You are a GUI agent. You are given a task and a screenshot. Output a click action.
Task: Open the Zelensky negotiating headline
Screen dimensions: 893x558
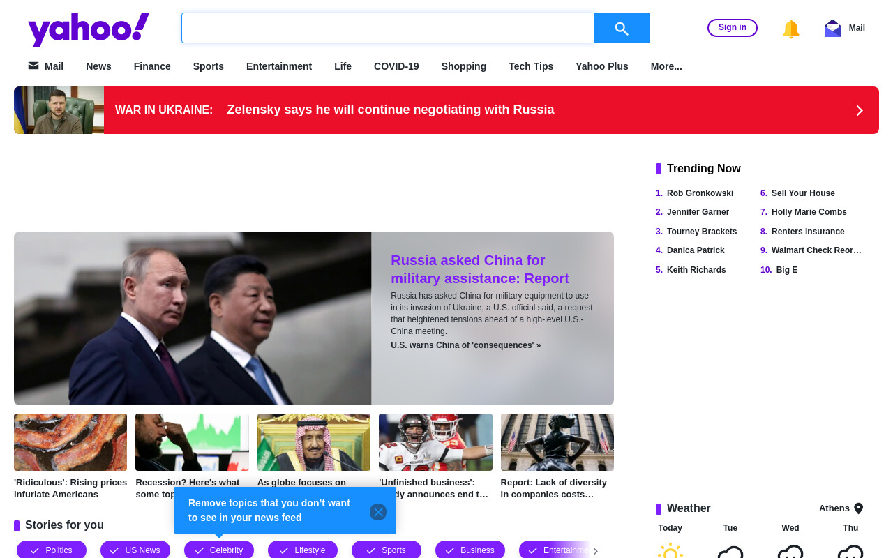391,110
